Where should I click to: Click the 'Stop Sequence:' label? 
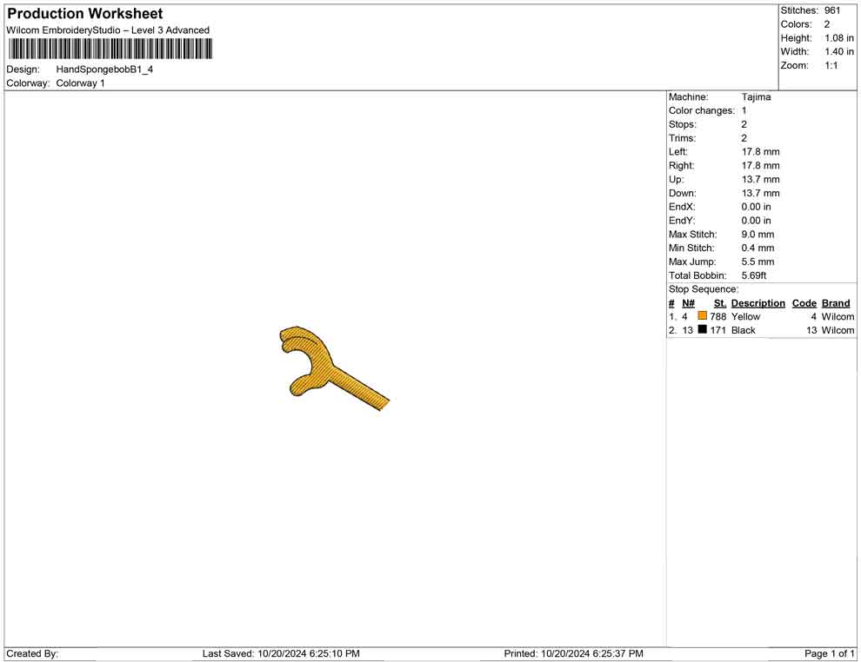point(704,289)
